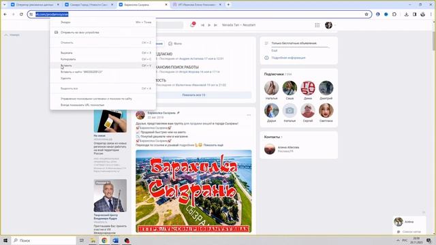
Task: Skip to previous track in VK player
Action: click(203, 25)
